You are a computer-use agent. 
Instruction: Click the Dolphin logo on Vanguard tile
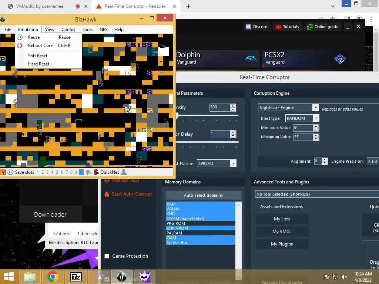[251, 58]
